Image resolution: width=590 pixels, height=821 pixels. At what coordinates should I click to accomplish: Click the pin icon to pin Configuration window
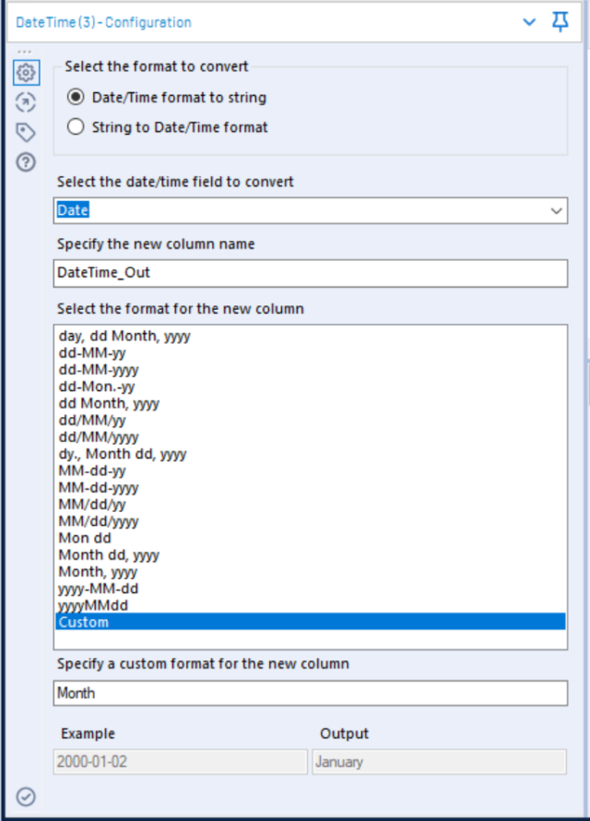point(560,22)
